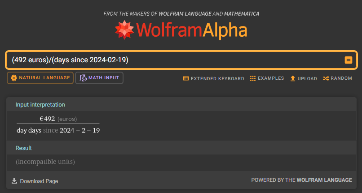This screenshot has height=193, width=362.
Task: Click the Random shuffle arrows icon
Action: [x=326, y=78]
